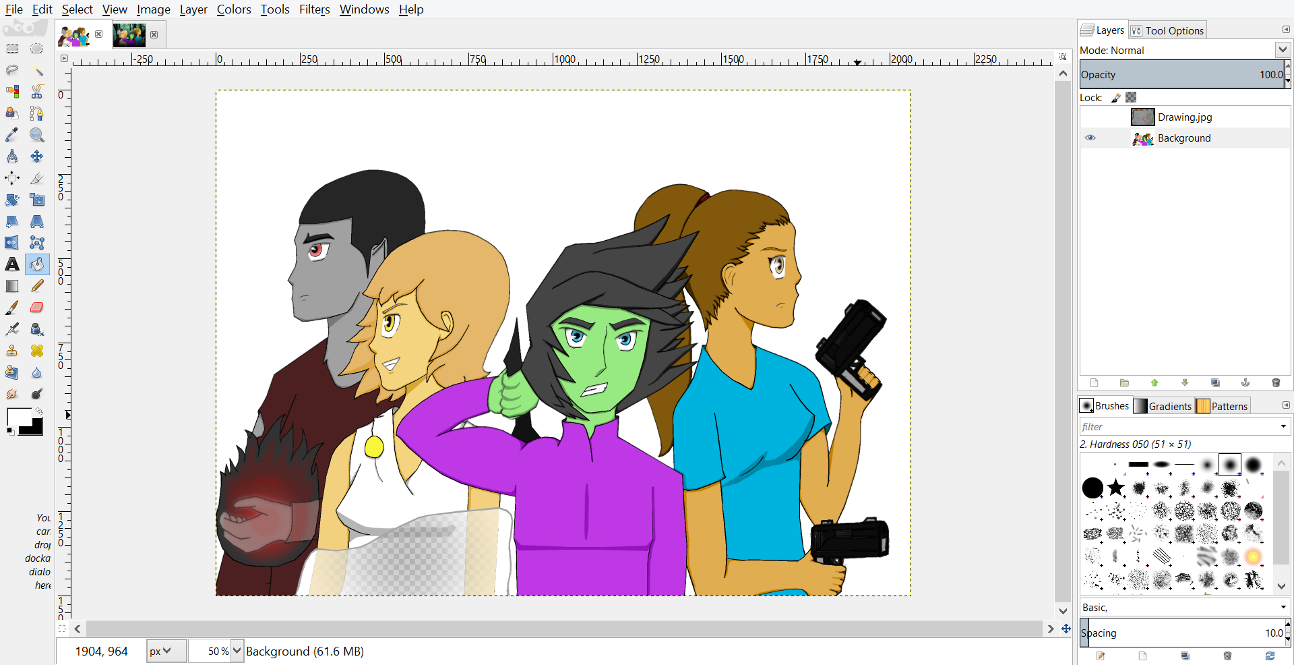1294x665 pixels.
Task: Open the px unit dropdown
Action: [166, 651]
